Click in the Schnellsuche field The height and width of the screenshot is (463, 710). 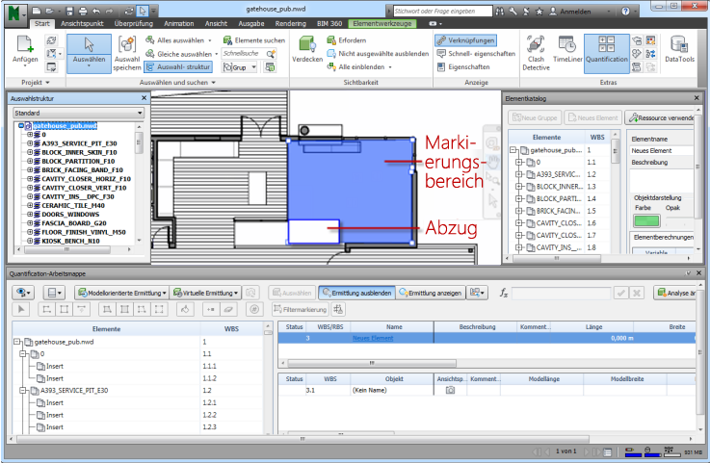(x=244, y=53)
